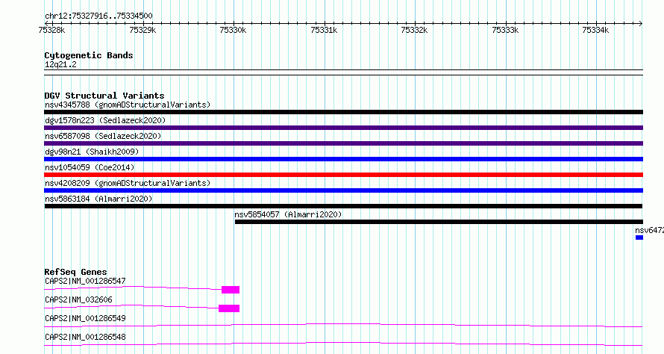Click the nsv6587098 purple variant bar

pos(343,143)
